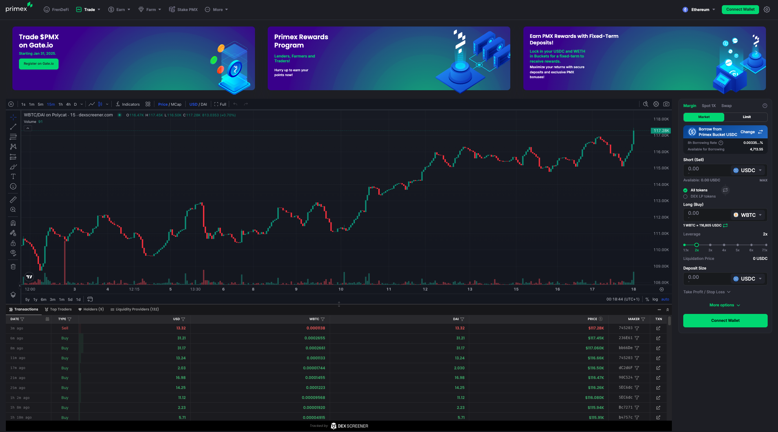Toggle the magnet mode tool

pyautogui.click(x=13, y=223)
